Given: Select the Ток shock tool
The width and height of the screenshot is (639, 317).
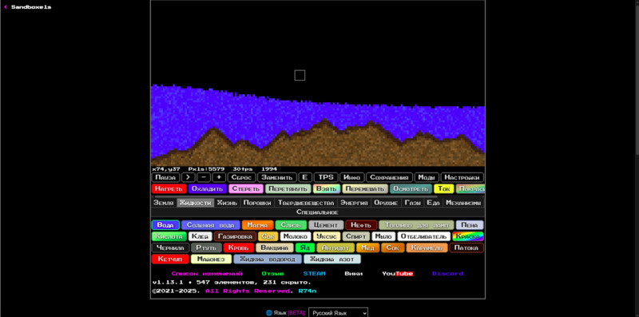Looking at the screenshot, I should tap(444, 189).
